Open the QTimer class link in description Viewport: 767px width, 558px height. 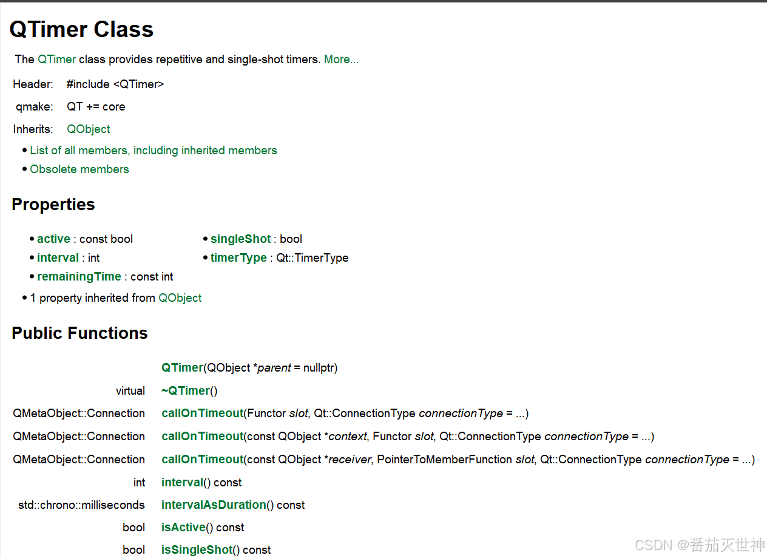(x=56, y=60)
